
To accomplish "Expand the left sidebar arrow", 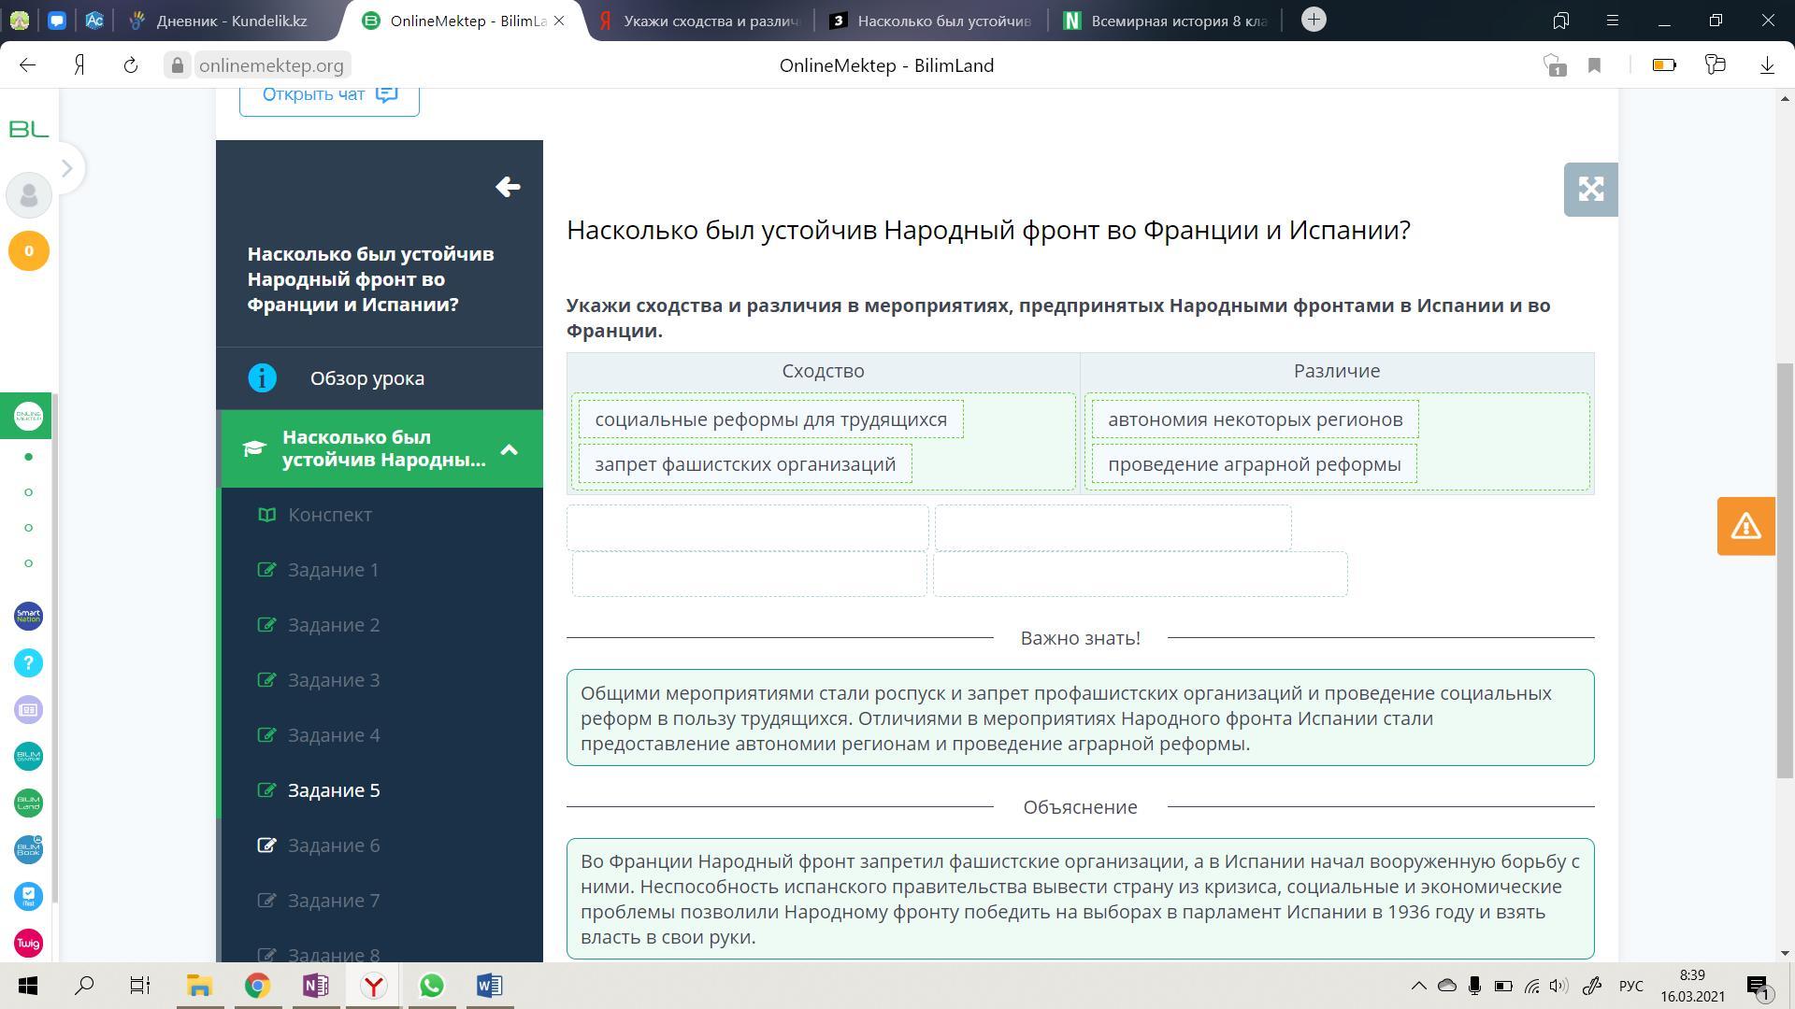I will coord(66,168).
